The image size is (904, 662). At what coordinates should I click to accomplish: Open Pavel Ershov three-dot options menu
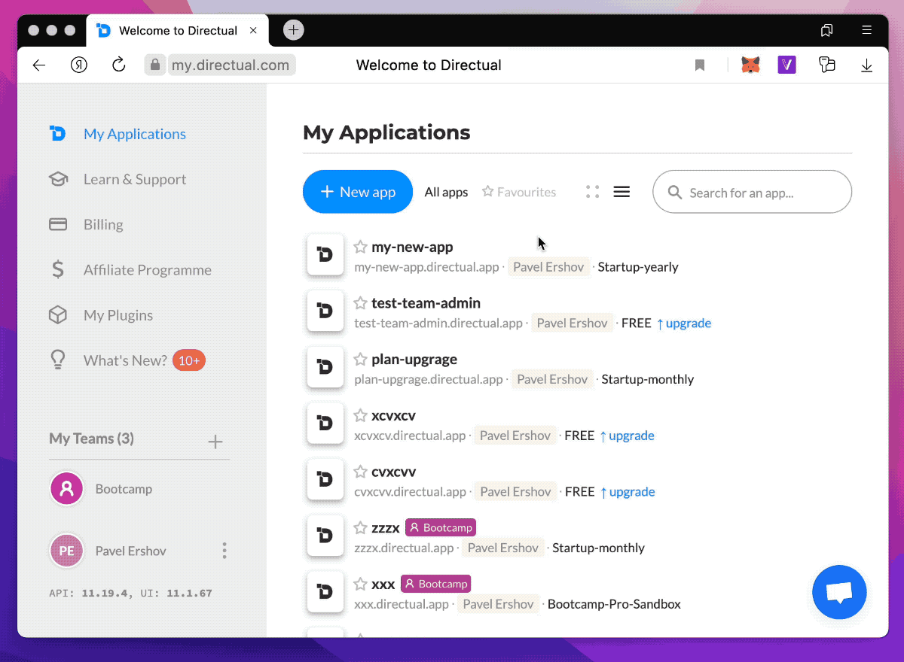[x=224, y=551]
